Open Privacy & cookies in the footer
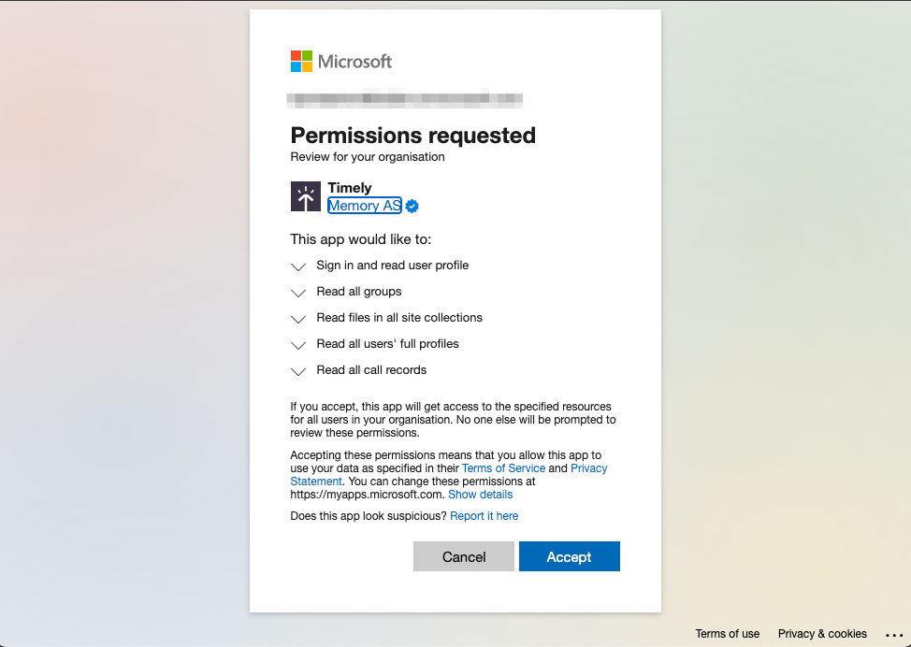Viewport: 911px width, 647px height. coord(821,634)
